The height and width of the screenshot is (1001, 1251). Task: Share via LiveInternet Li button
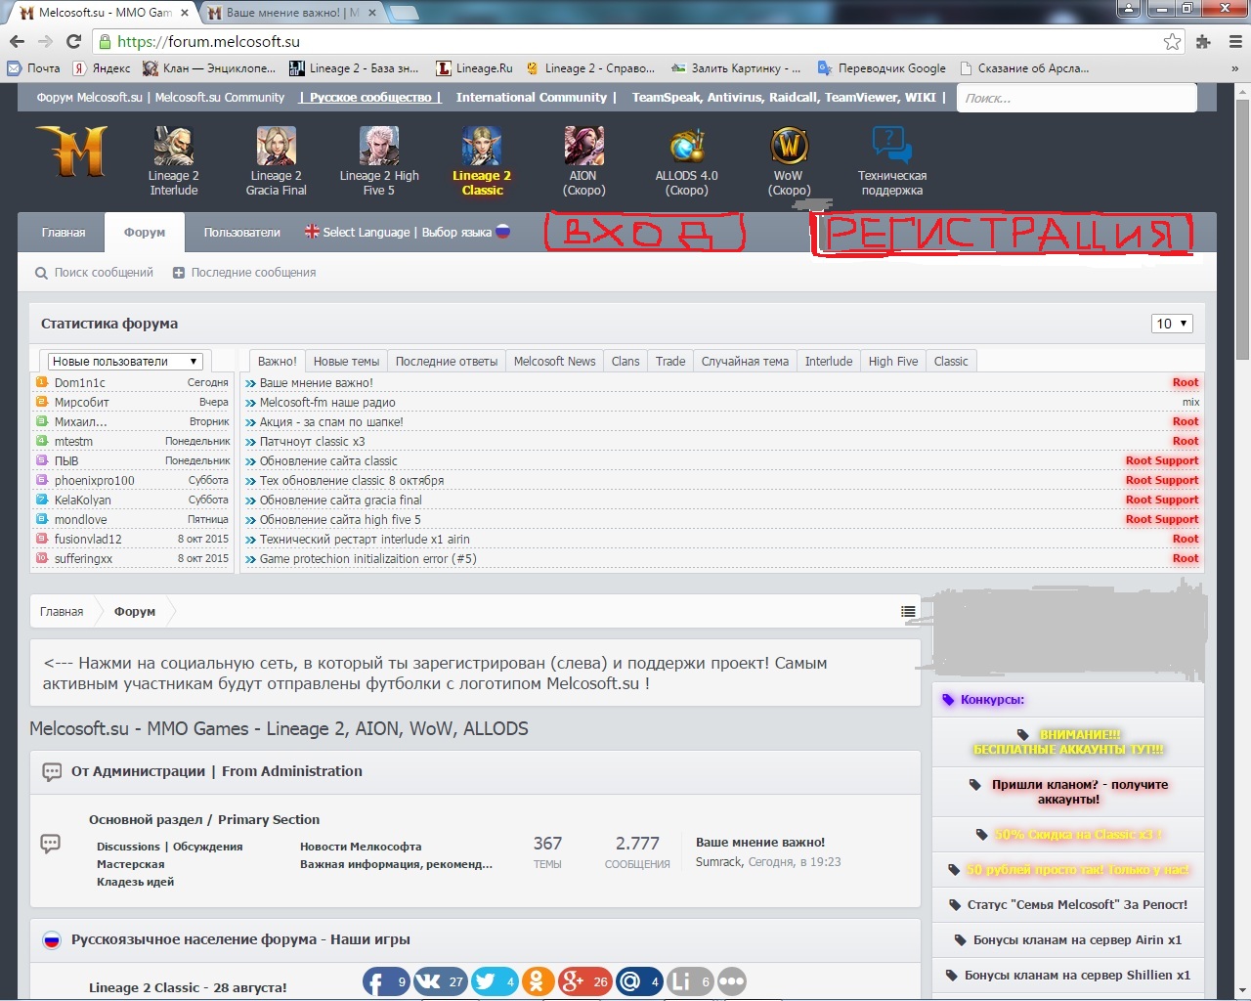click(691, 981)
